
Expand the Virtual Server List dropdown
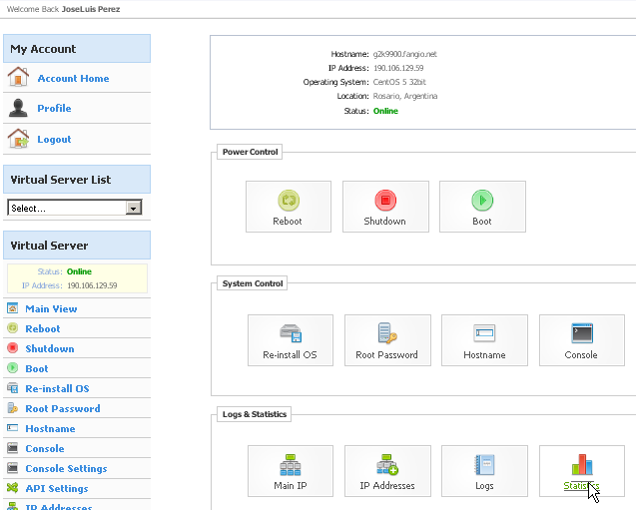(133, 209)
